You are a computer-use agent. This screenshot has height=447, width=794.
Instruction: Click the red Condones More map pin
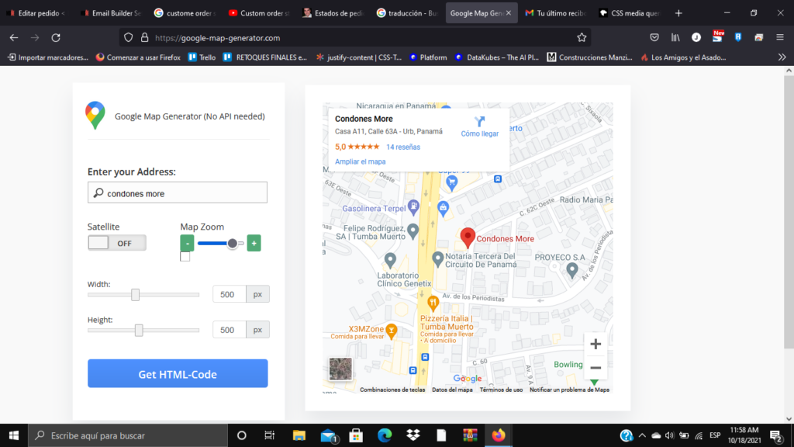pyautogui.click(x=468, y=237)
